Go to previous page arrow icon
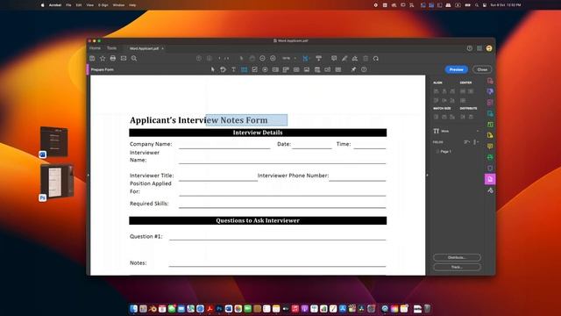The image size is (561, 316). pyautogui.click(x=199, y=59)
